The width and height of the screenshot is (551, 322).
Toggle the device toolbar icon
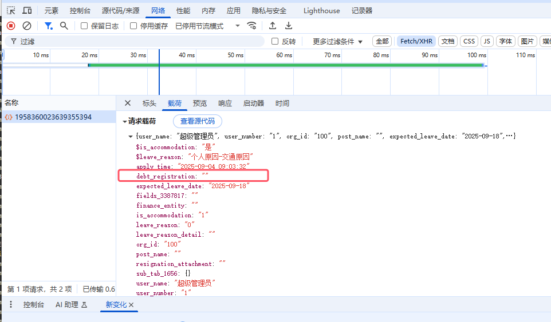[27, 10]
